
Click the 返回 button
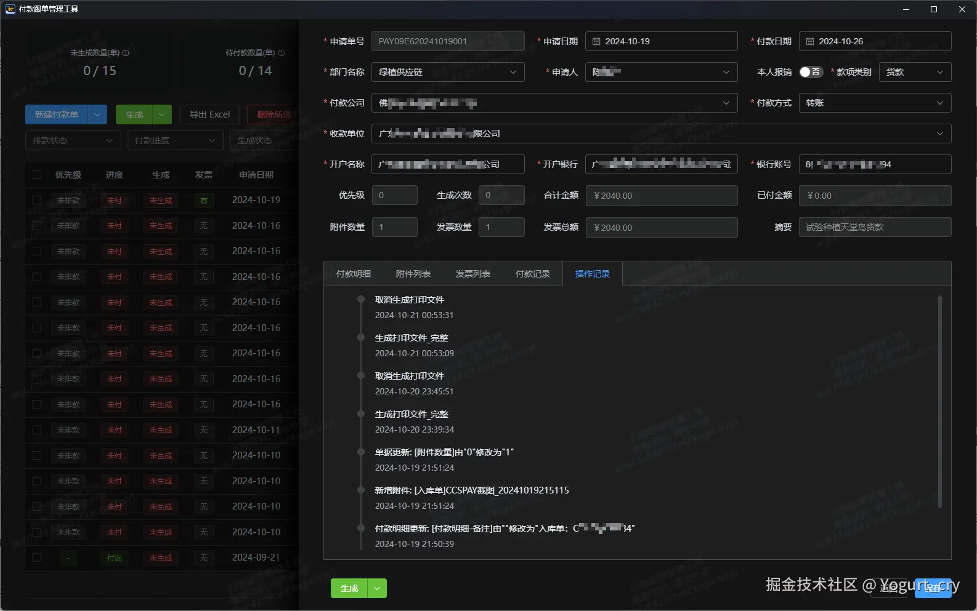tap(889, 588)
